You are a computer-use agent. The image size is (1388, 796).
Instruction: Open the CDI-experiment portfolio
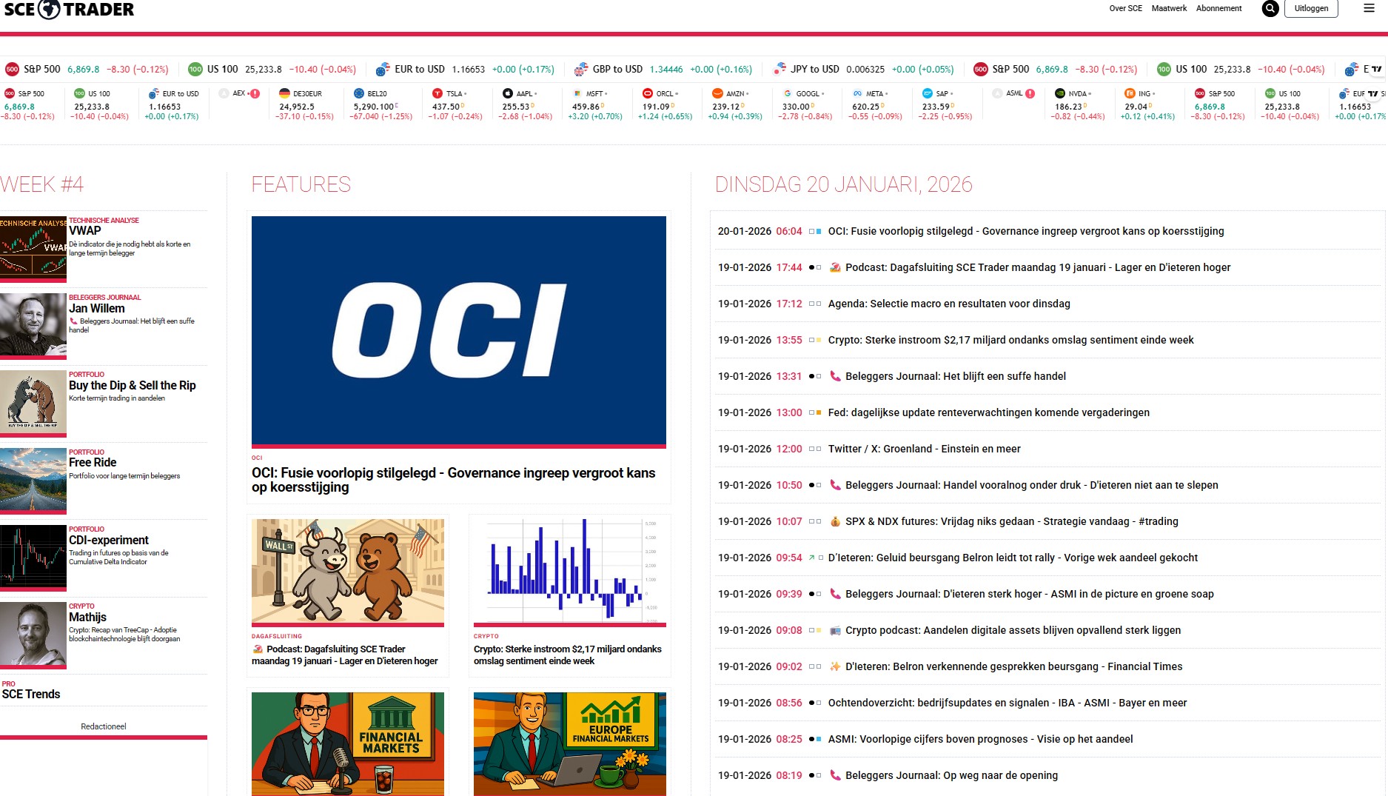(109, 541)
